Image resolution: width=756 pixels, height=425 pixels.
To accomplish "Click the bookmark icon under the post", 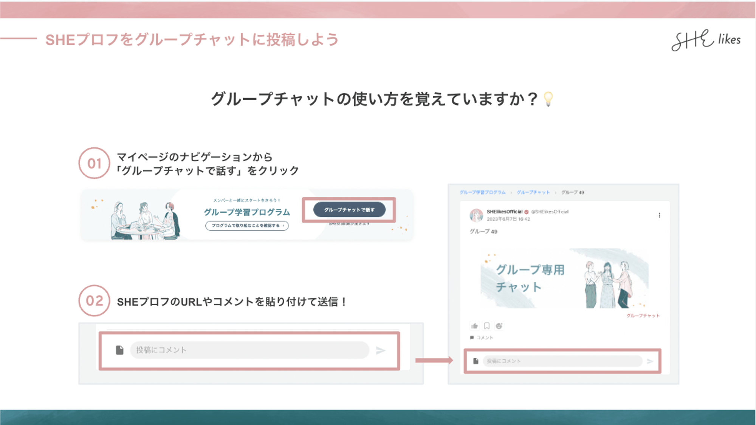I will tap(487, 326).
